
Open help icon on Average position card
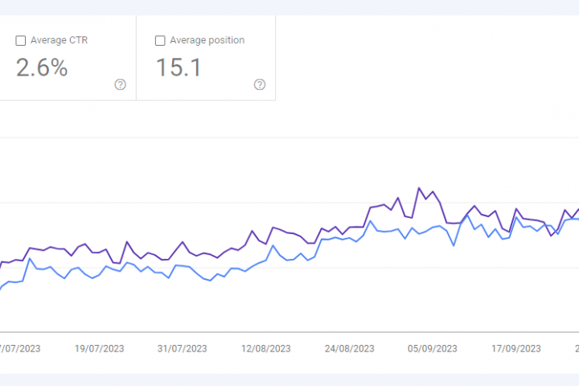259,84
